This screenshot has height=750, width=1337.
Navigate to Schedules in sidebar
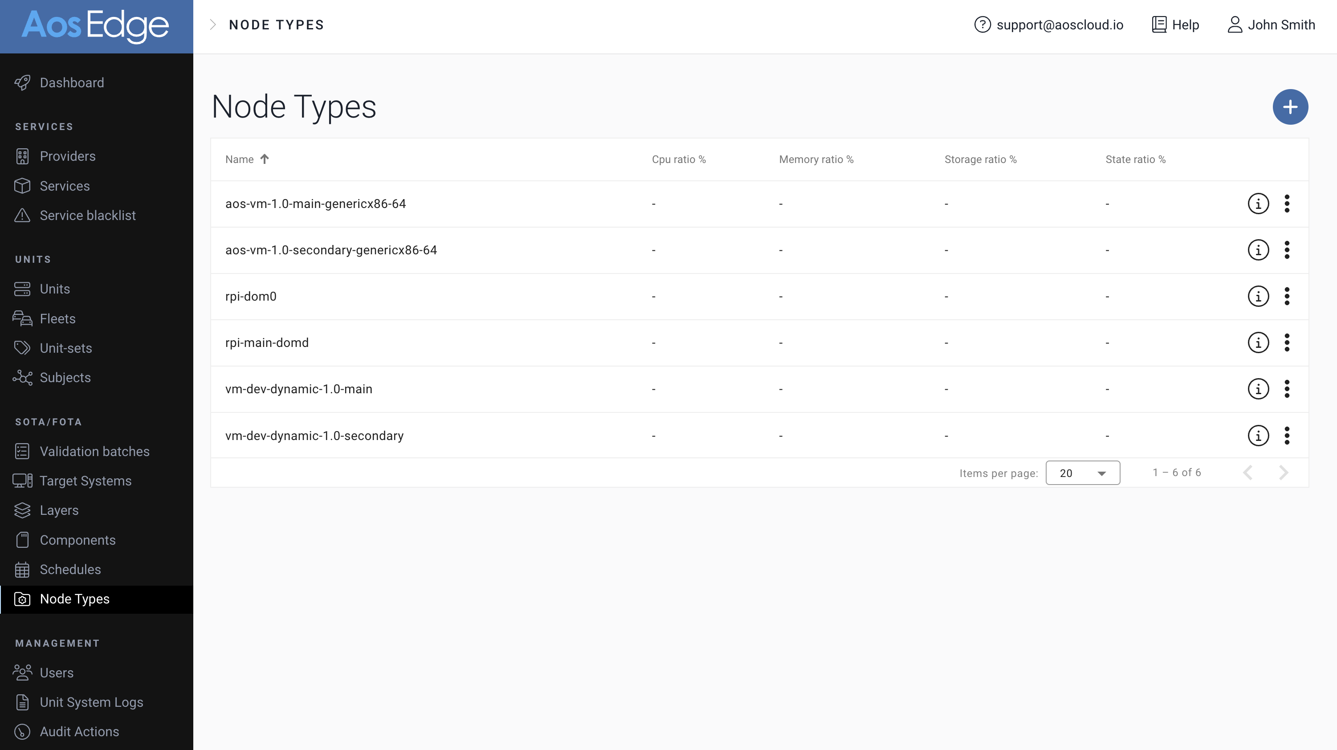tap(70, 569)
